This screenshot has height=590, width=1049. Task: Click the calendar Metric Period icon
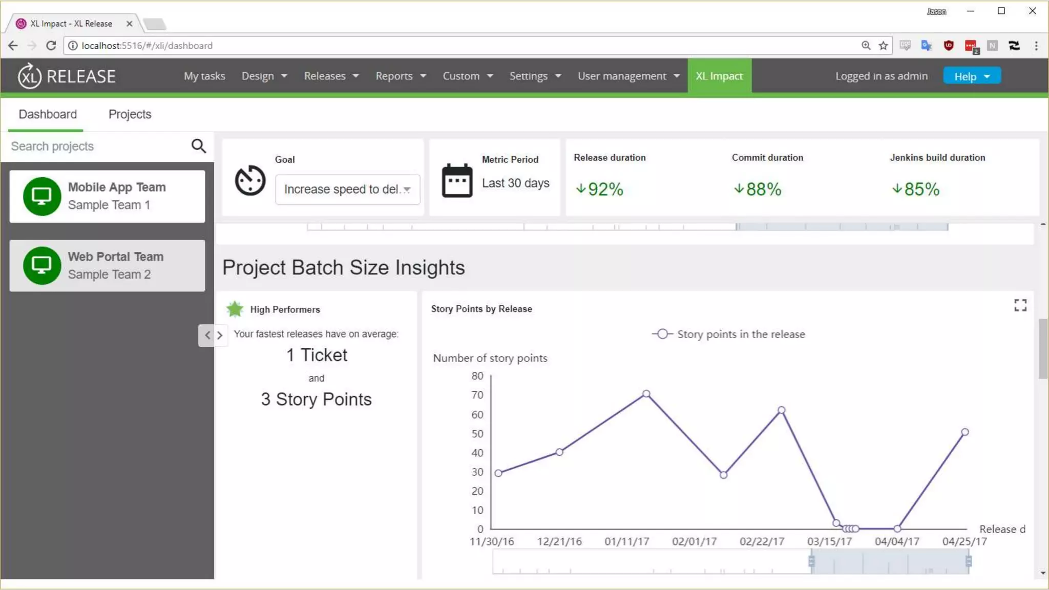(457, 181)
